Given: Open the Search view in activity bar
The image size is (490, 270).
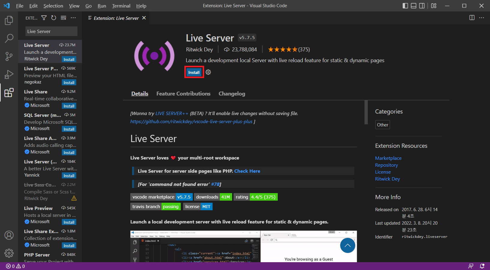Looking at the screenshot, I should coord(9,38).
